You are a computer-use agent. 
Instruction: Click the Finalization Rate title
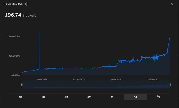(x=14, y=4)
